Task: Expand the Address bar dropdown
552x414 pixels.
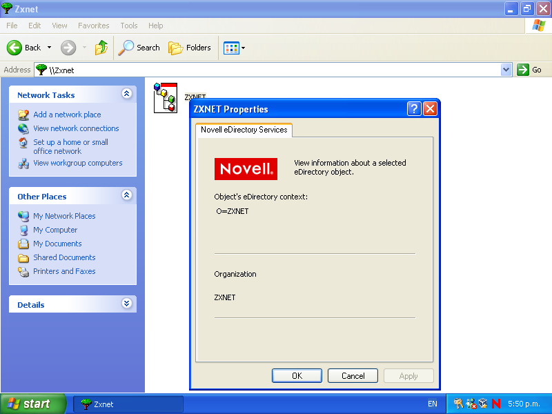Action: pos(506,70)
